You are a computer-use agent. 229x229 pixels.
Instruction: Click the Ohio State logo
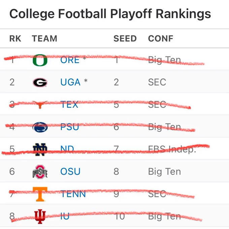click(x=40, y=172)
